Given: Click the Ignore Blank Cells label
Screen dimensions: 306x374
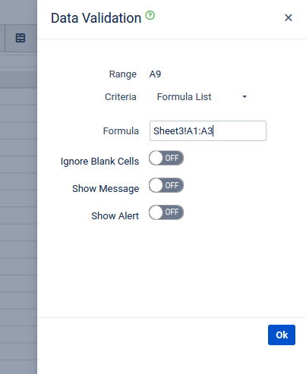Looking at the screenshot, I should [x=99, y=162].
